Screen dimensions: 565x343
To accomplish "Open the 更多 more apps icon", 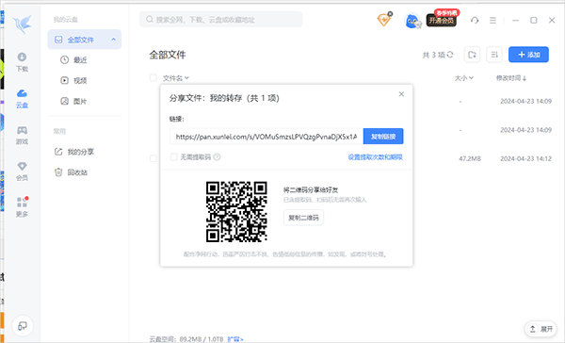I will click(22, 206).
